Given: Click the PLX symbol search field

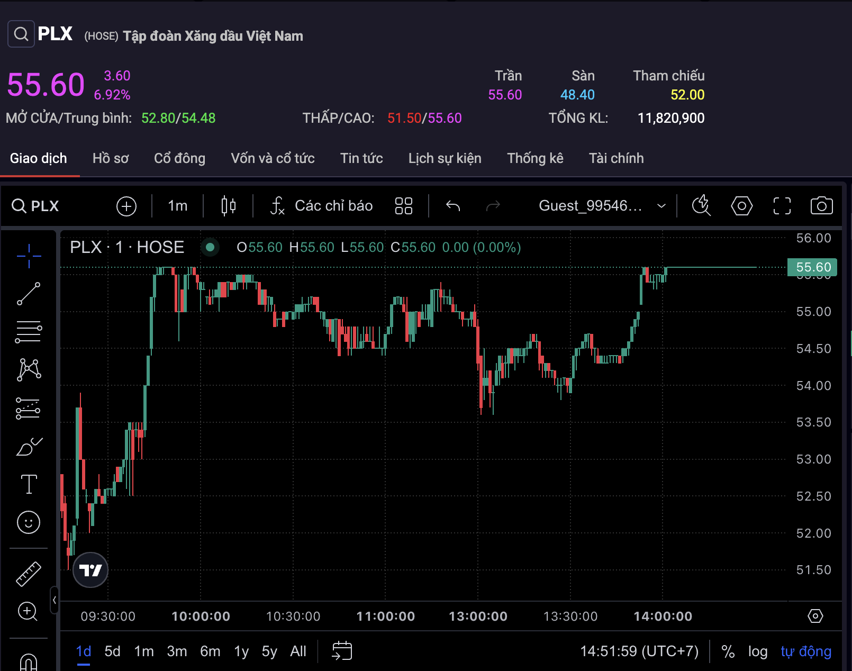Looking at the screenshot, I should (x=36, y=206).
